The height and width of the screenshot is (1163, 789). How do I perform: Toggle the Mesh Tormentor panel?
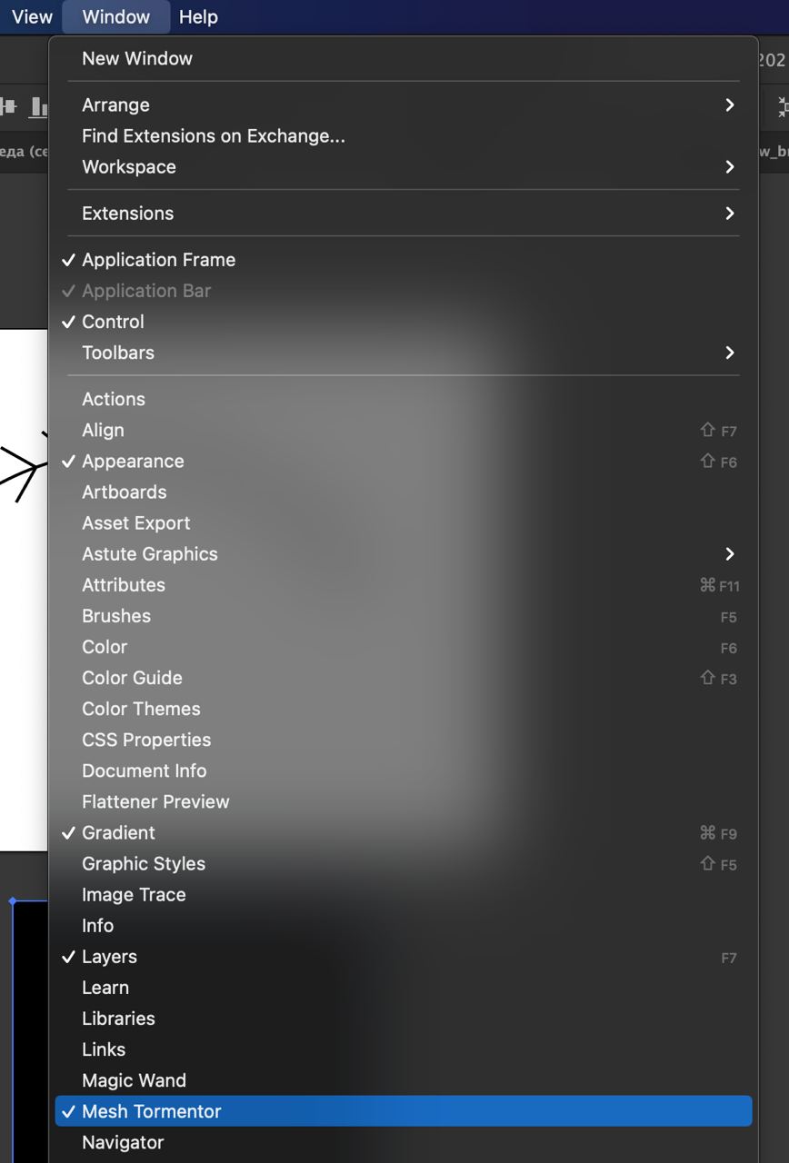pyautogui.click(x=404, y=1110)
